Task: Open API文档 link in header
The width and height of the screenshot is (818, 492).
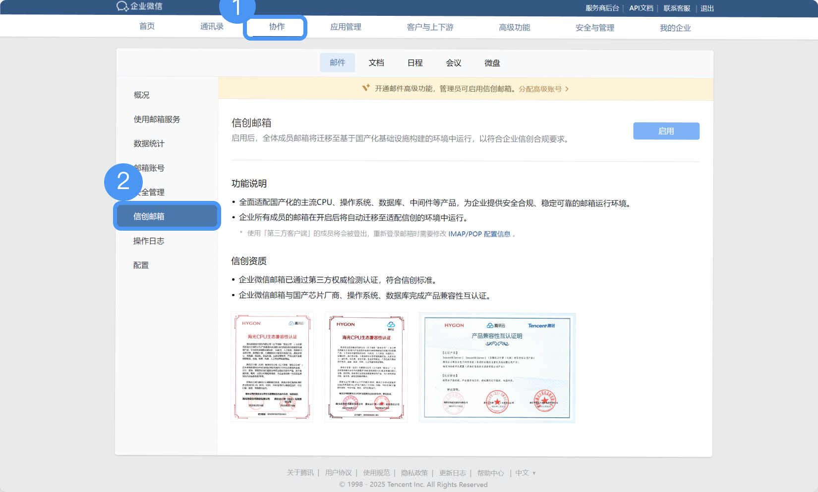Action: 641,8
